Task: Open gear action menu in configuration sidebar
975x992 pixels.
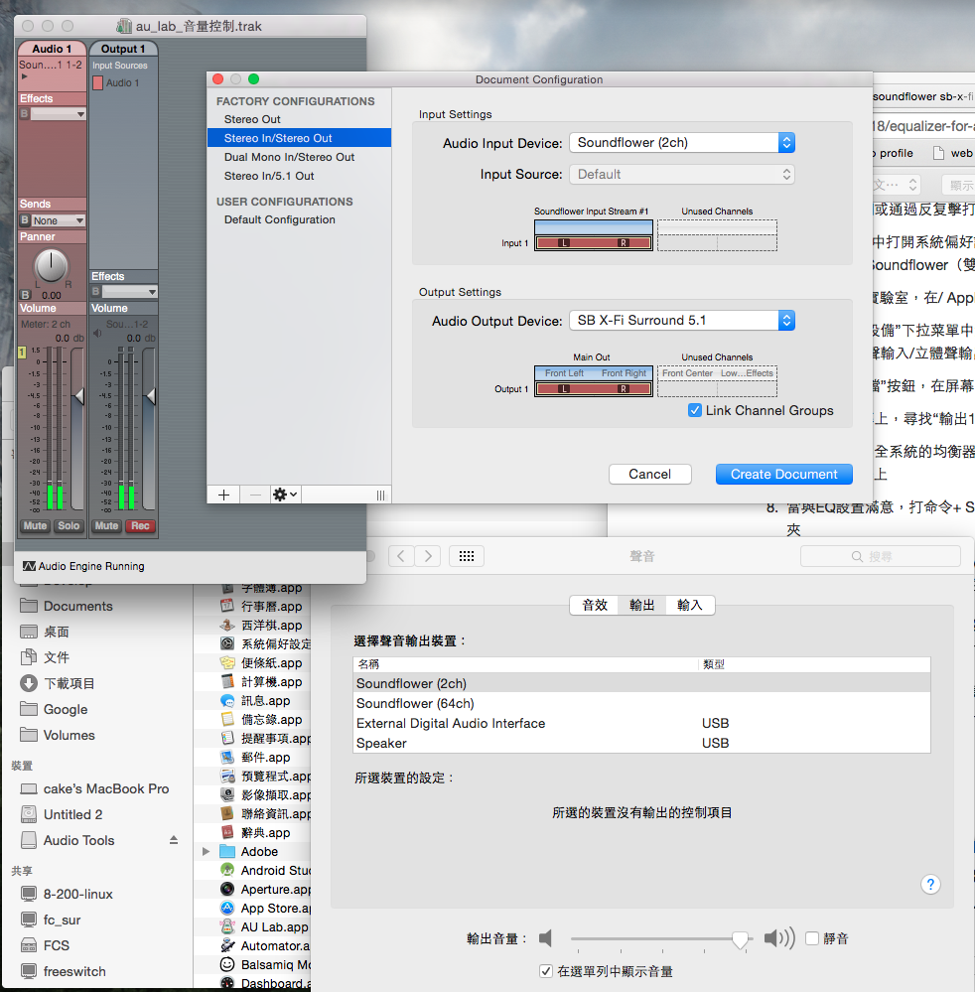Action: (285, 495)
